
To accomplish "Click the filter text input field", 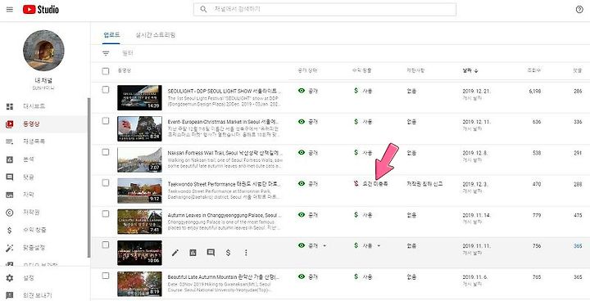I will point(128,53).
